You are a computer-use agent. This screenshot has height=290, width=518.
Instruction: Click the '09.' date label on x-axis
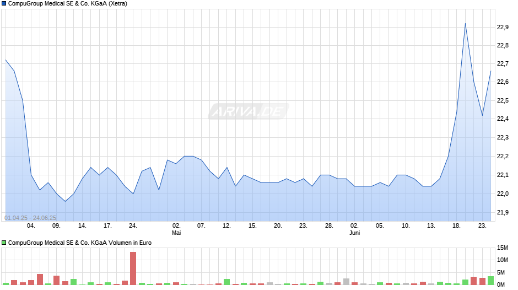coord(56,226)
